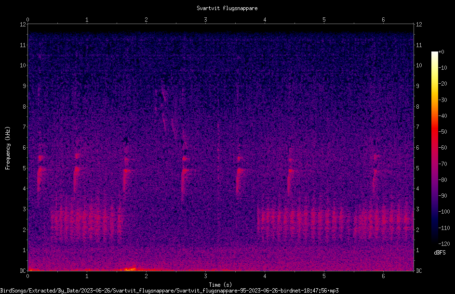Click 'DC' on the left frequency axis
This screenshot has height=294, width=455.
click(x=23, y=271)
